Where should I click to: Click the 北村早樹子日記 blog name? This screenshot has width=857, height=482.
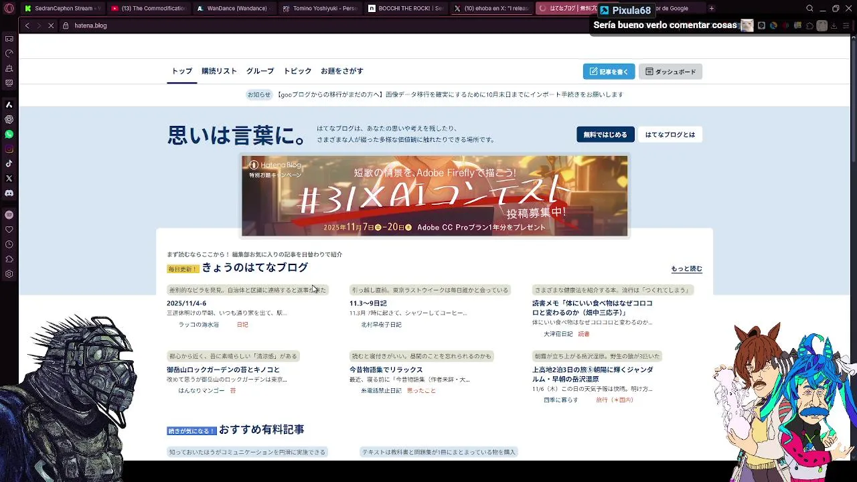pos(381,325)
